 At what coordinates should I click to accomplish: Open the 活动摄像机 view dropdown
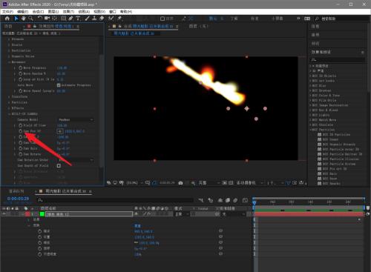[x=249, y=183]
